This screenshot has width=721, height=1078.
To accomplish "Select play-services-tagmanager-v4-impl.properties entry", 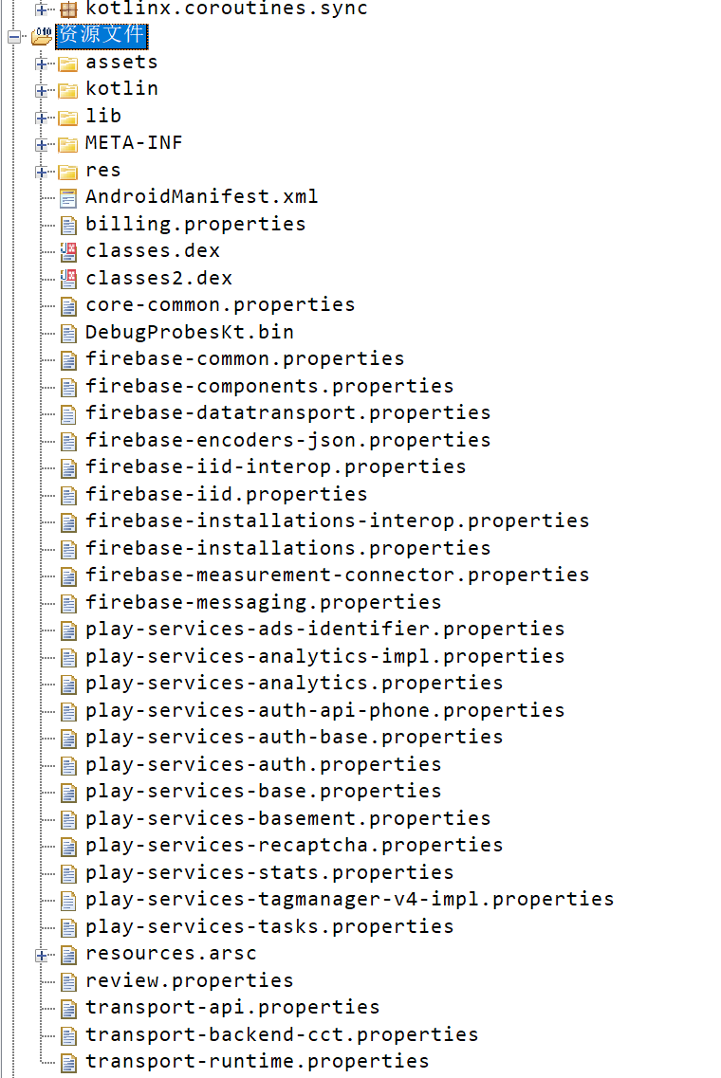I will coord(349,899).
